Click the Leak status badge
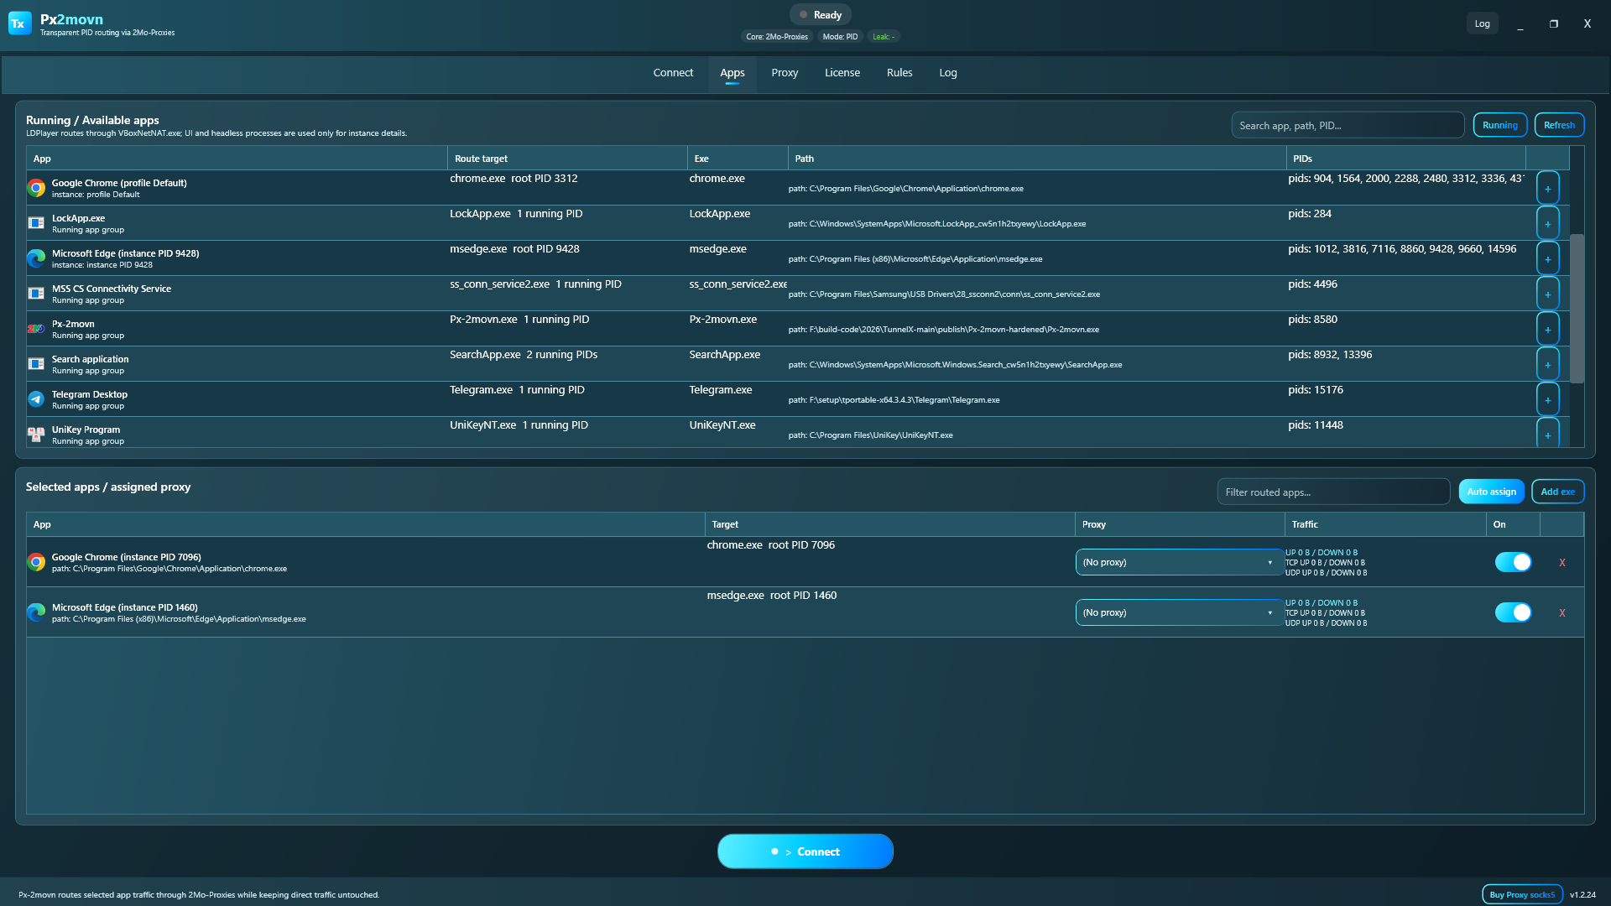This screenshot has height=906, width=1611. pos(884,37)
